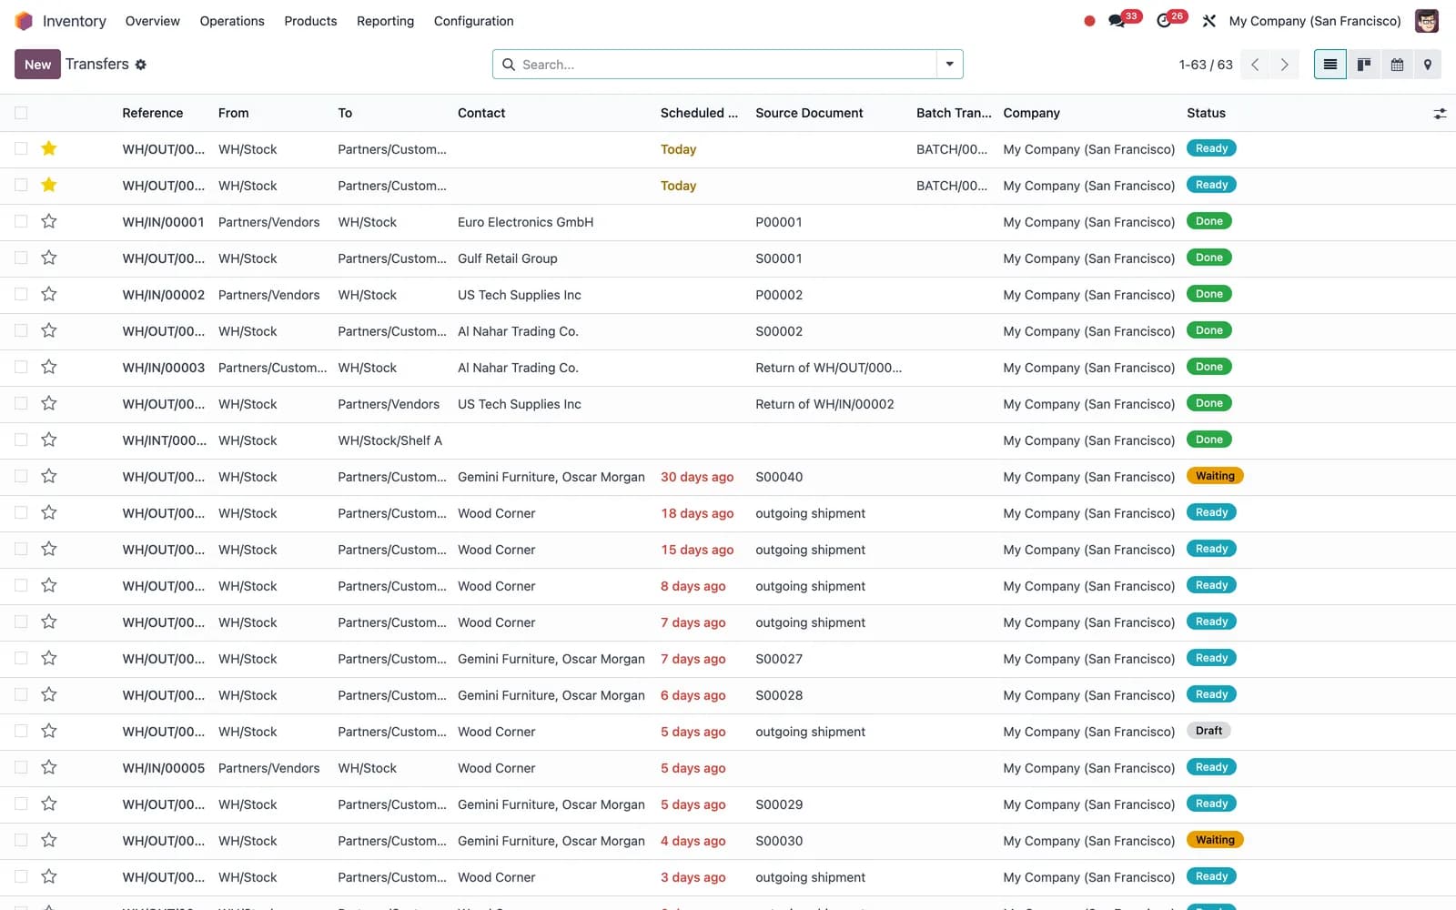Open the Inventory app home icon
Screen dimensions: 1456x910
pos(24,21)
